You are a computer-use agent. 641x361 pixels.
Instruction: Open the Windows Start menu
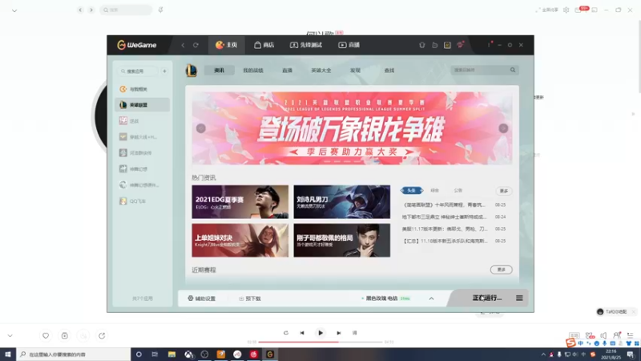8,354
